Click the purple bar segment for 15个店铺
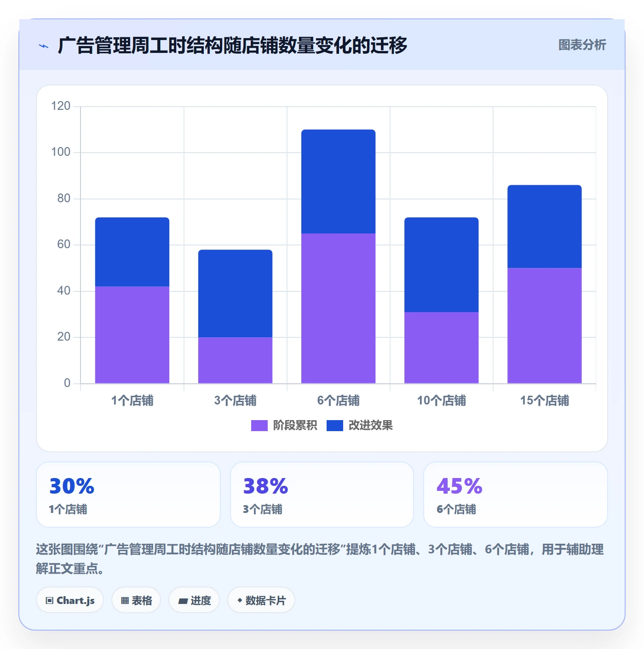This screenshot has height=649, width=644. click(x=544, y=325)
